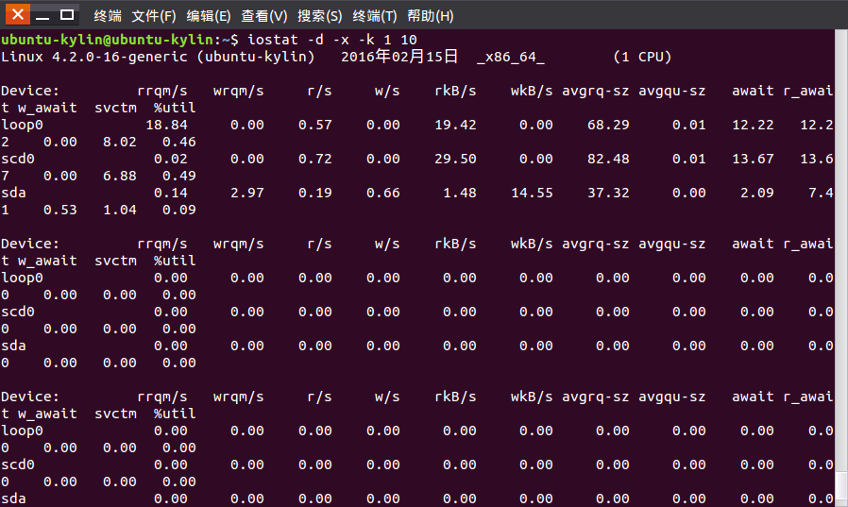Click the first avgqu-sz column header

coord(671,92)
